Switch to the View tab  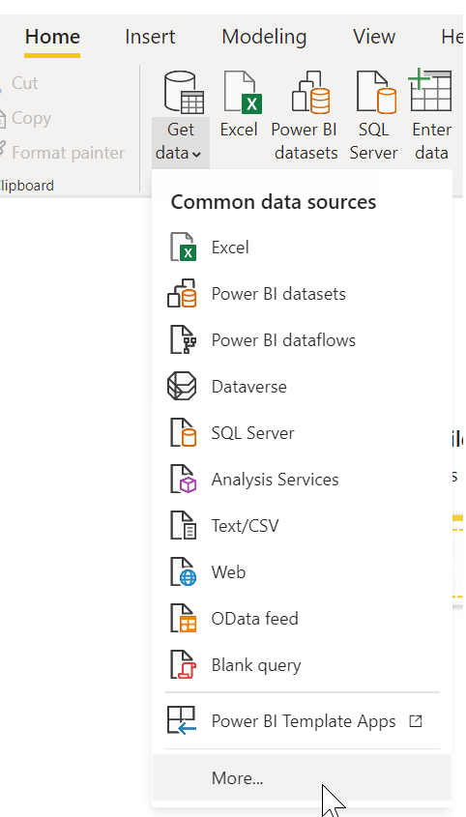pyautogui.click(x=374, y=37)
